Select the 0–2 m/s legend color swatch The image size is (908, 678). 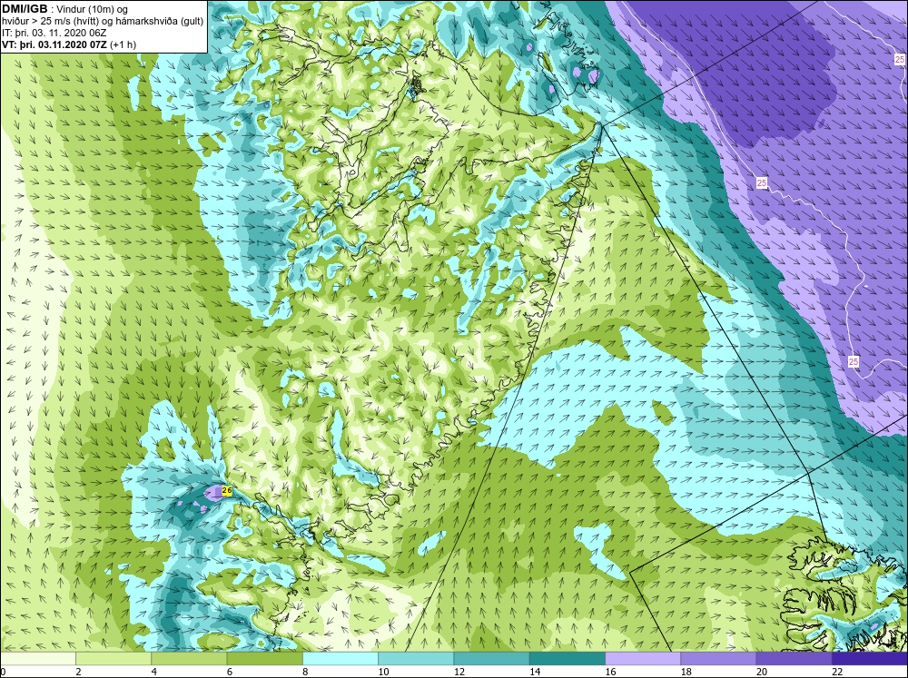click(37, 658)
